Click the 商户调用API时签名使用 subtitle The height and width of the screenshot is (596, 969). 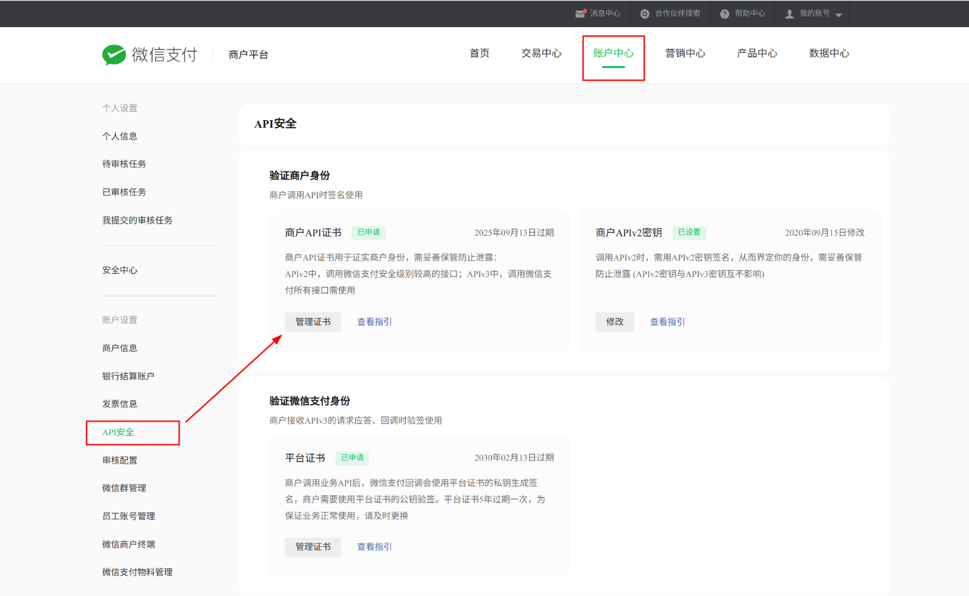coord(316,195)
